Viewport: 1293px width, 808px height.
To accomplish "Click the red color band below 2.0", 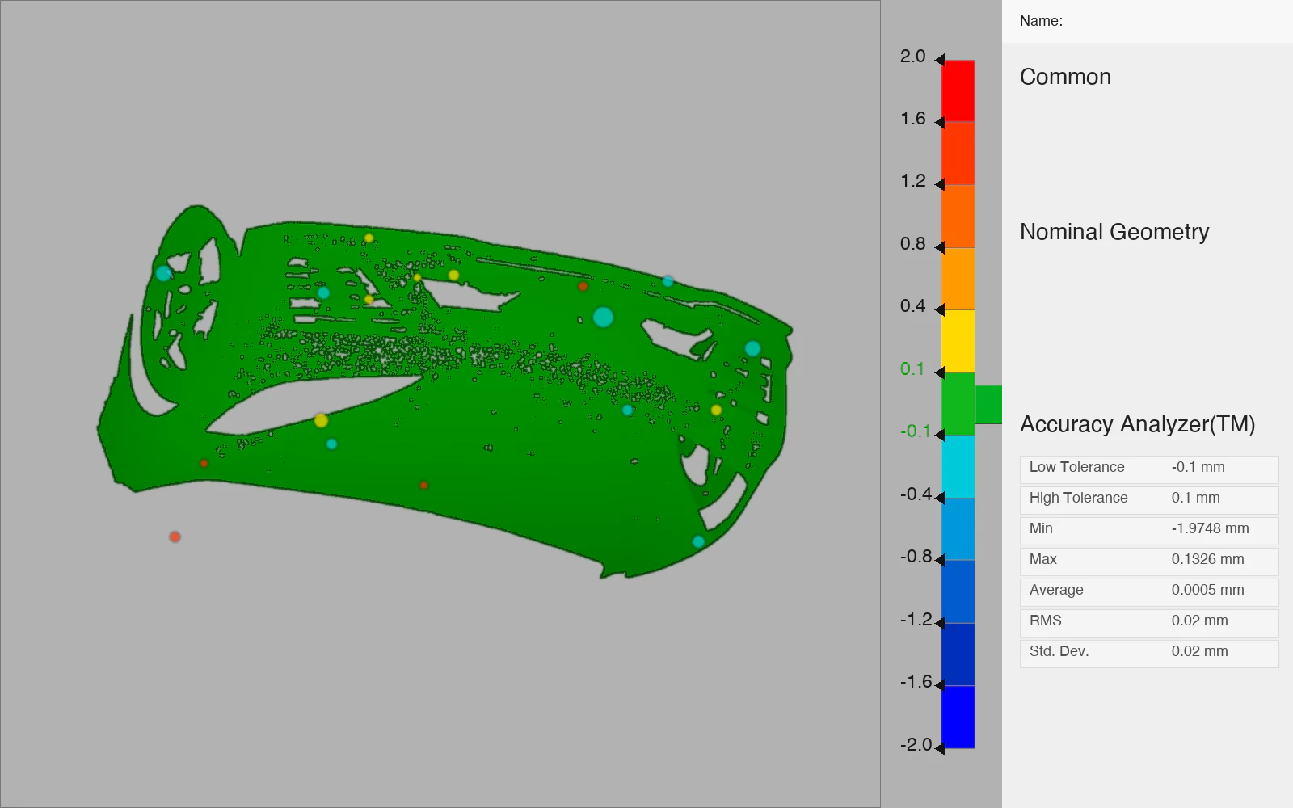I will [958, 90].
